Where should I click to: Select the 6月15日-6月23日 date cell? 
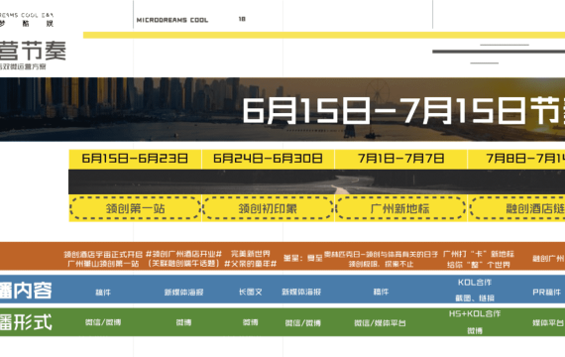pyautogui.click(x=135, y=159)
